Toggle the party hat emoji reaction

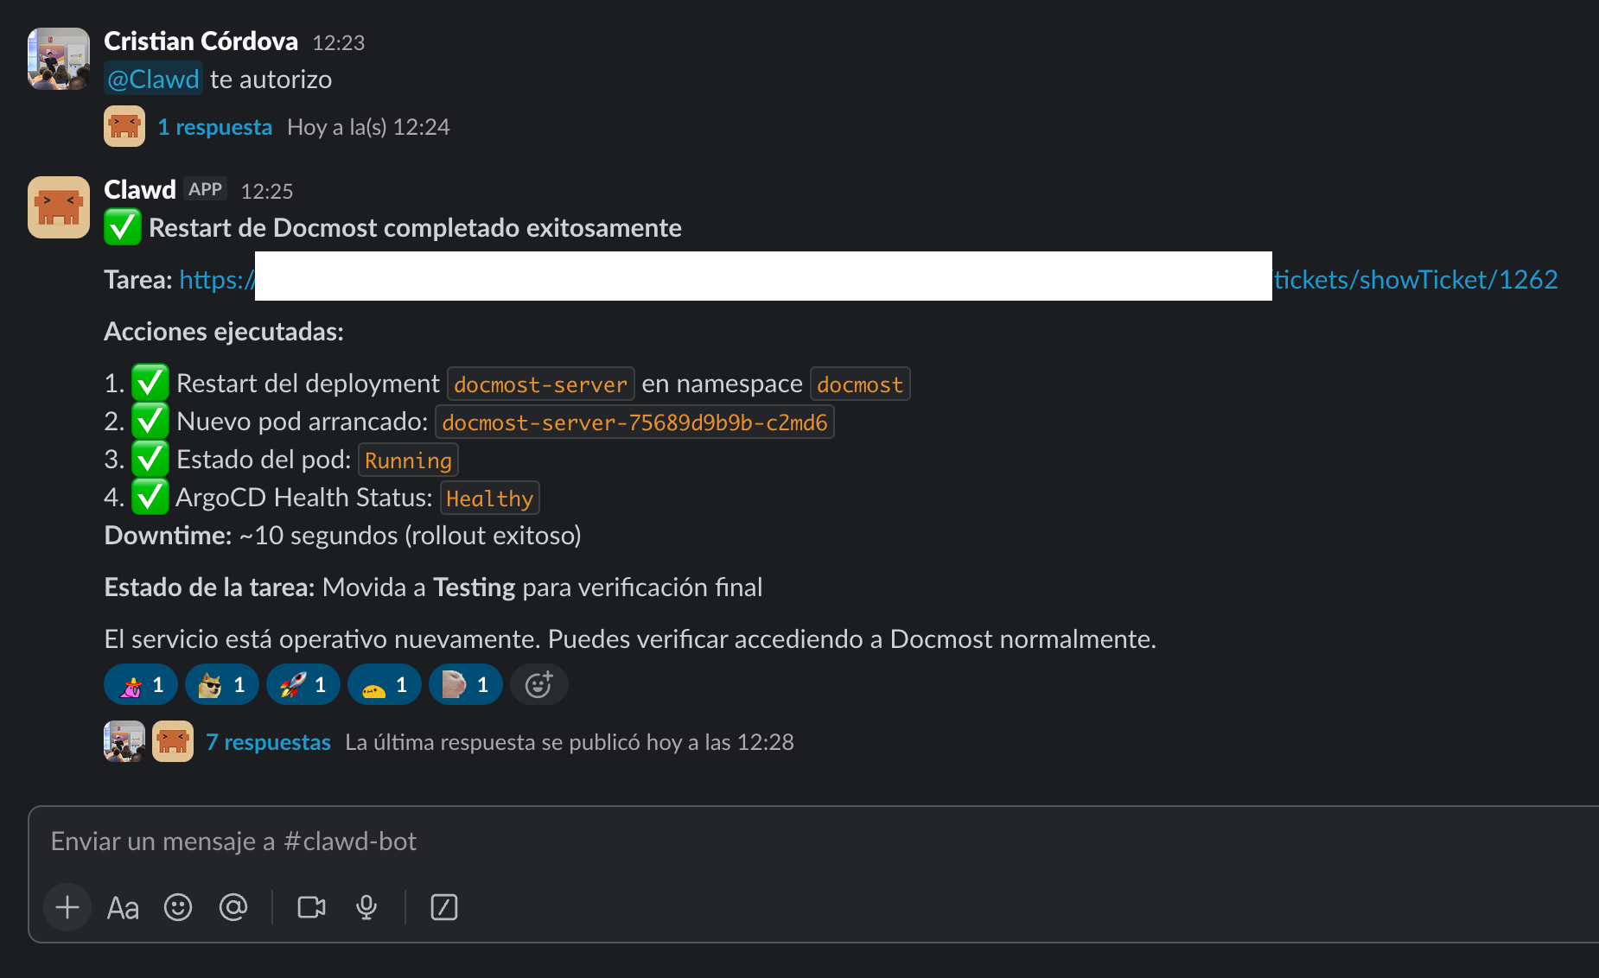click(140, 685)
